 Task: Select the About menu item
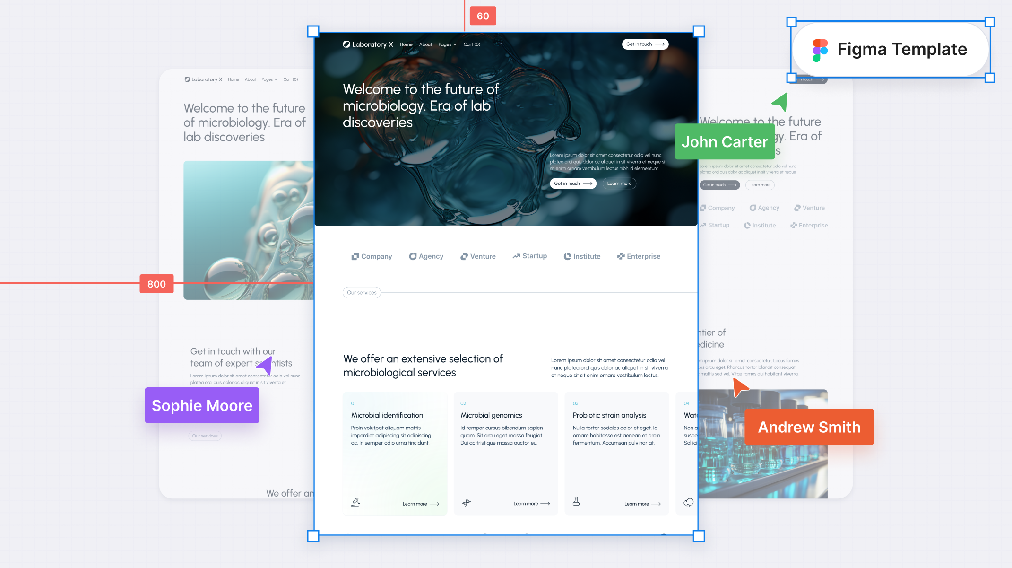click(x=424, y=44)
